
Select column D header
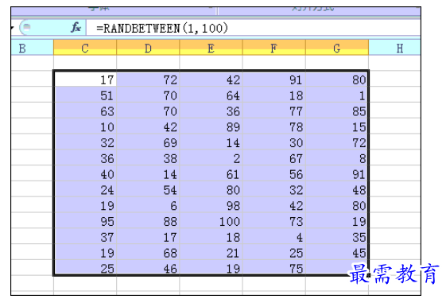coord(148,48)
